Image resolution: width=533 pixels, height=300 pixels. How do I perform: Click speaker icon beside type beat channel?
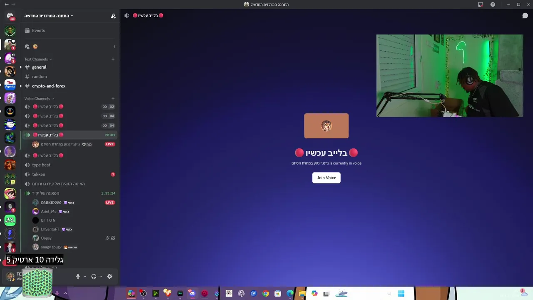[27, 165]
